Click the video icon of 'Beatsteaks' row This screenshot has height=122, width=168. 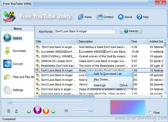(38, 66)
